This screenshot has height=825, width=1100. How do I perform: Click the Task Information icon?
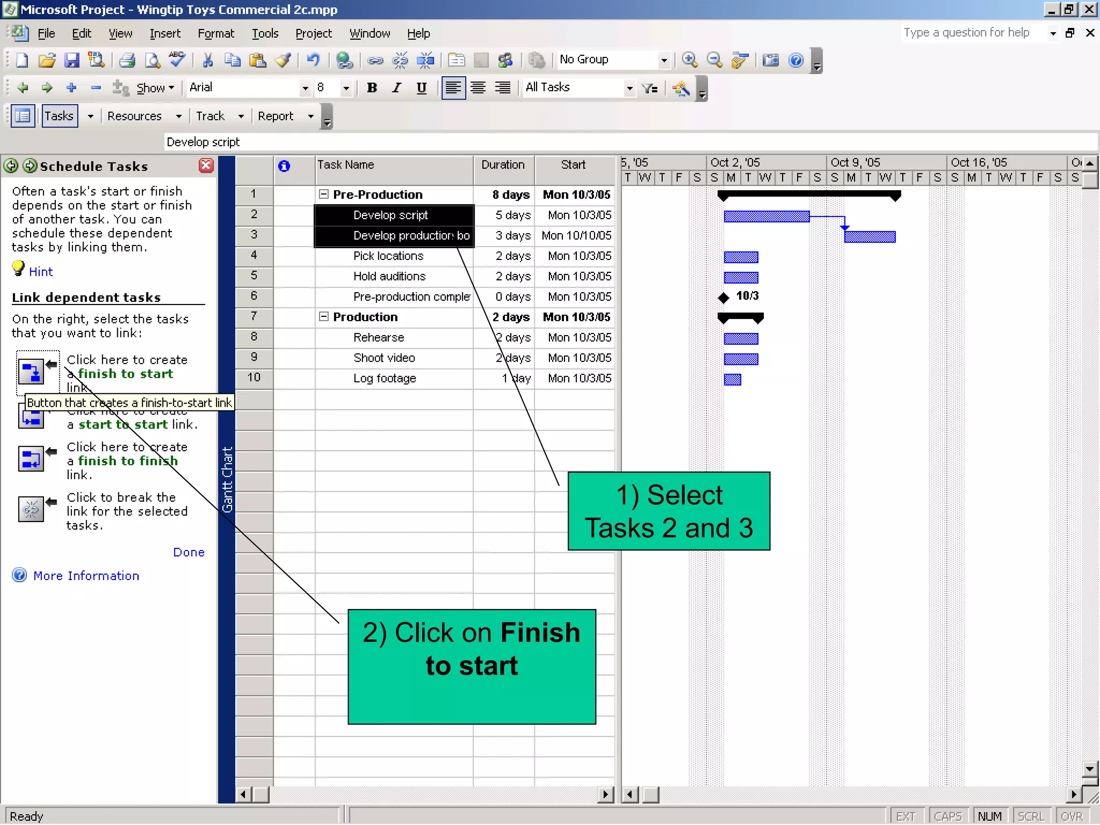point(457,60)
